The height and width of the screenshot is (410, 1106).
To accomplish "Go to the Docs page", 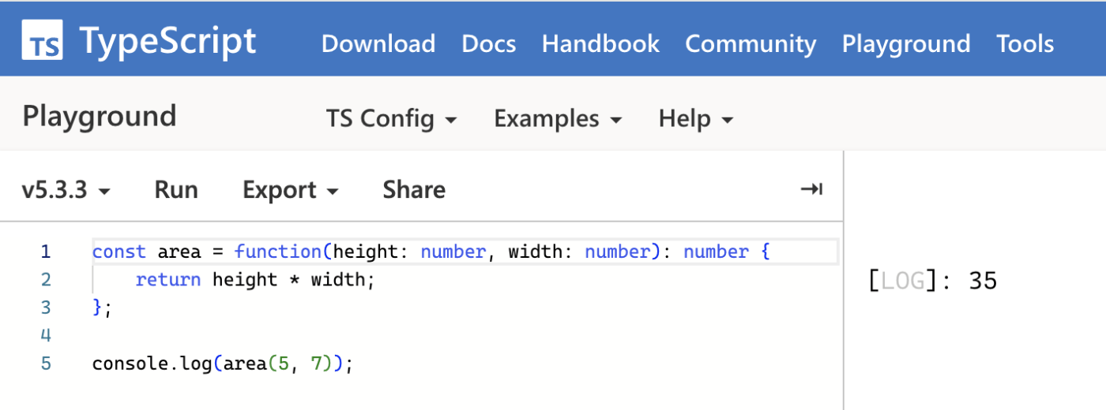I will pyautogui.click(x=489, y=43).
